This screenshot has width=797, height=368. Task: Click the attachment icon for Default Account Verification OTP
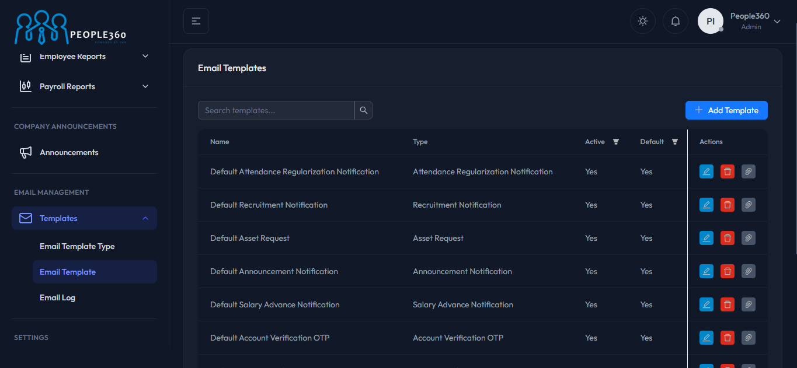(x=748, y=338)
